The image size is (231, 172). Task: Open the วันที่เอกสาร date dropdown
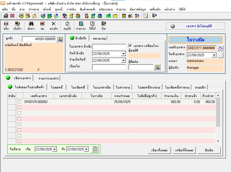[214, 55]
